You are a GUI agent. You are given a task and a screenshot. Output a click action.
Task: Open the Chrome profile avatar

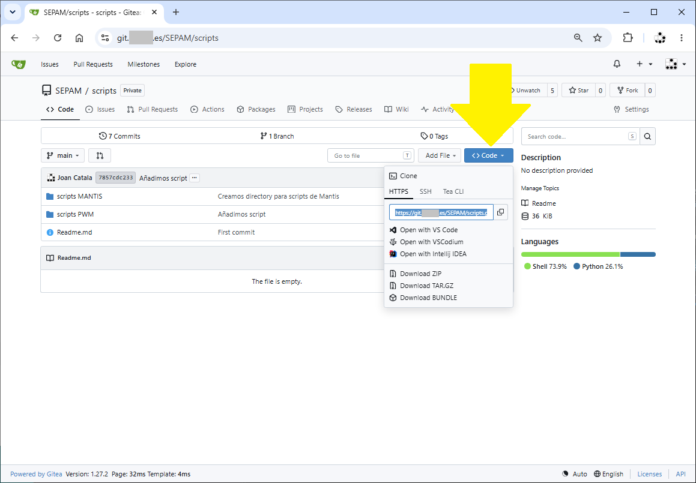pos(660,38)
